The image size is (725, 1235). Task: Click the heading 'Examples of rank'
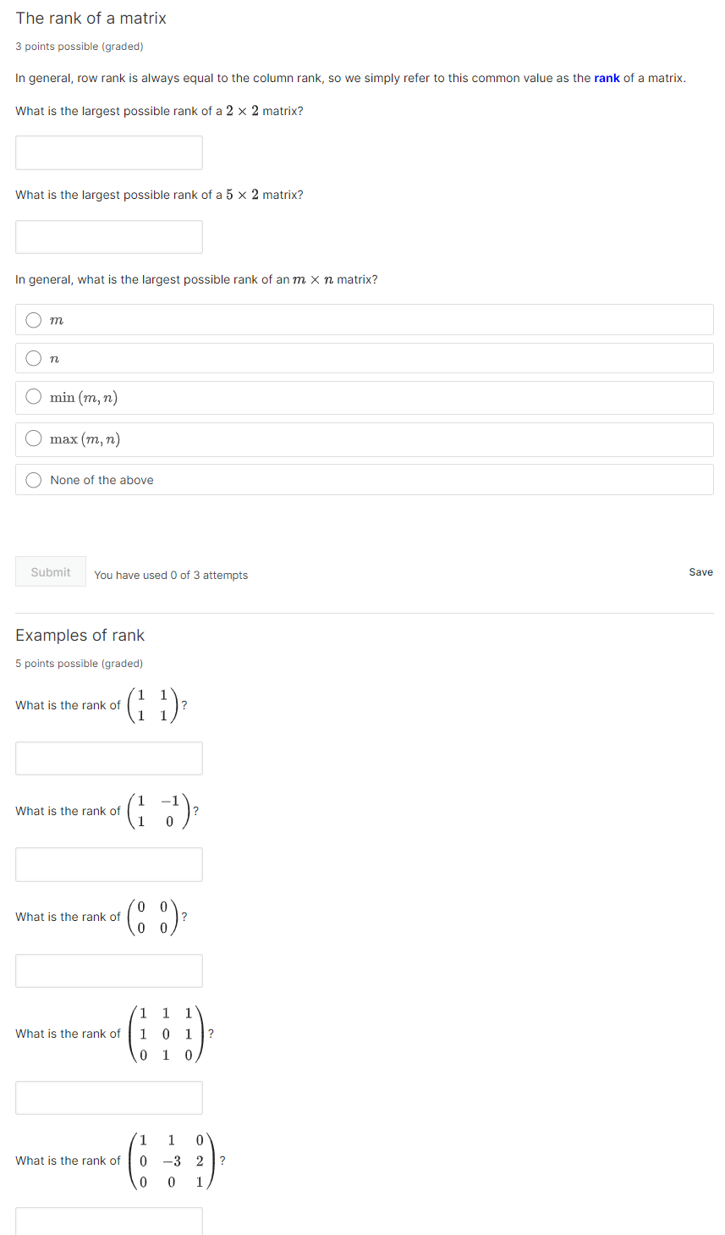click(80, 635)
